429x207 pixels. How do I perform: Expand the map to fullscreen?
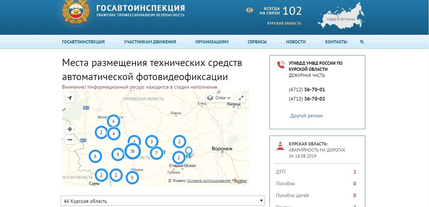point(241,97)
